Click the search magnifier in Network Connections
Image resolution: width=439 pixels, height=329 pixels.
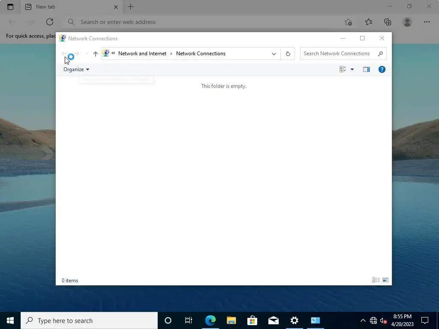pos(380,54)
